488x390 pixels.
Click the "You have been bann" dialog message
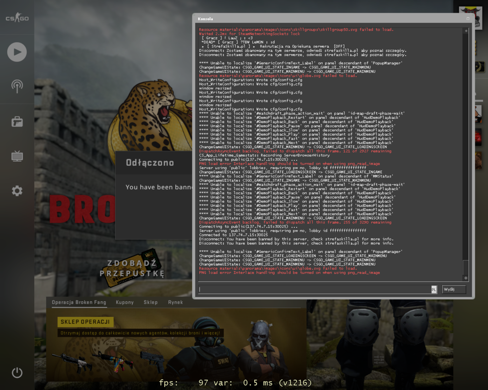pyautogui.click(x=159, y=187)
